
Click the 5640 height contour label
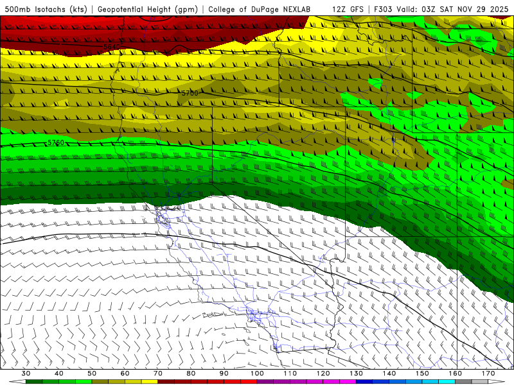(x=112, y=47)
